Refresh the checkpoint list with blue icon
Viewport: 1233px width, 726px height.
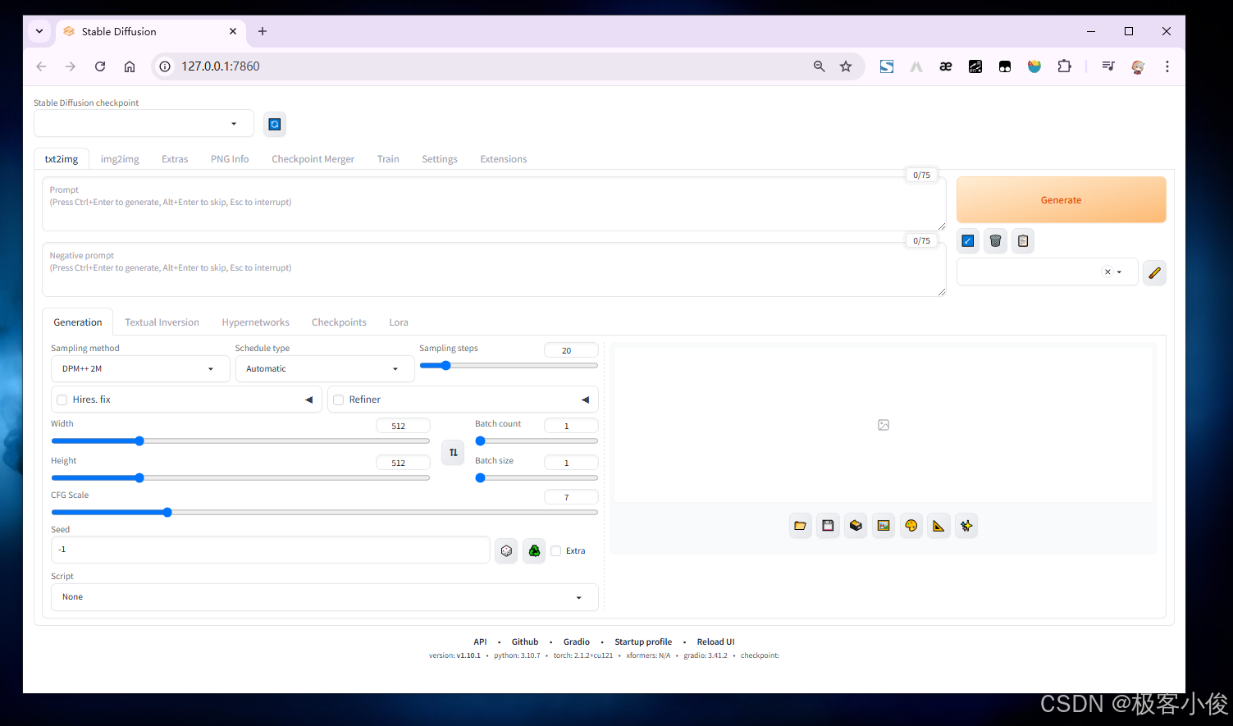click(x=275, y=124)
